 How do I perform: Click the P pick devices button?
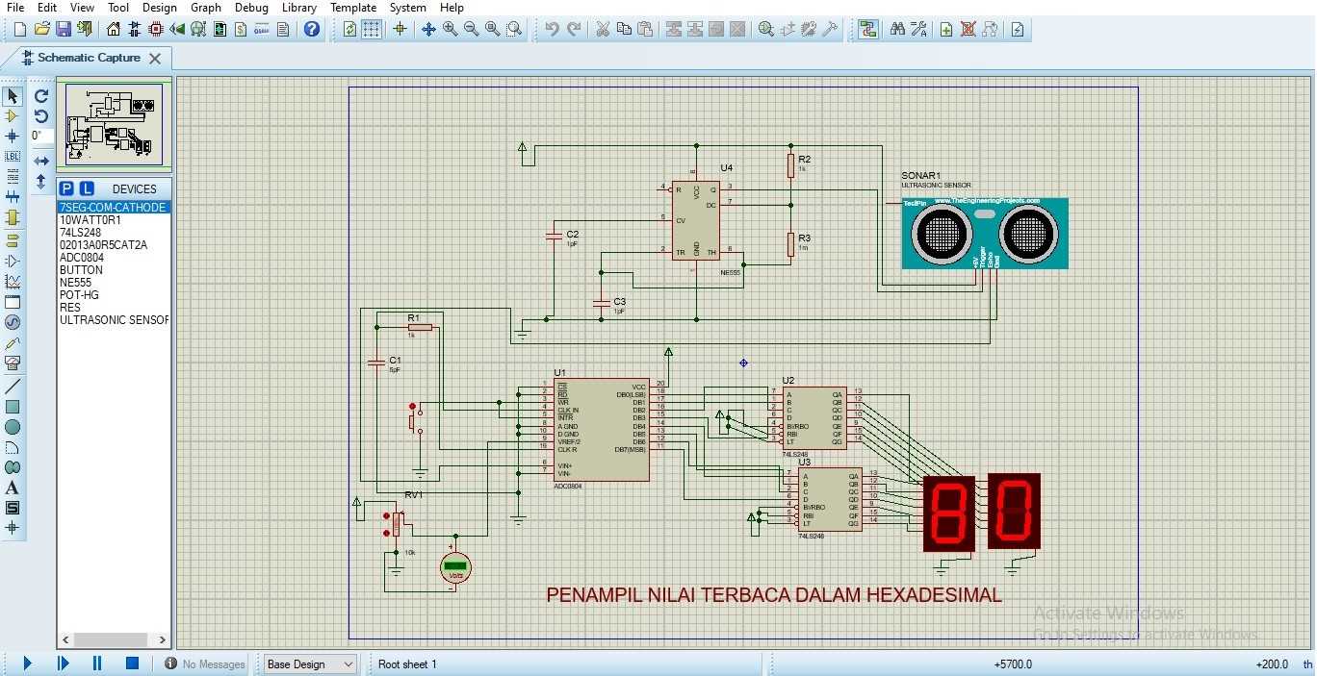pyautogui.click(x=67, y=188)
